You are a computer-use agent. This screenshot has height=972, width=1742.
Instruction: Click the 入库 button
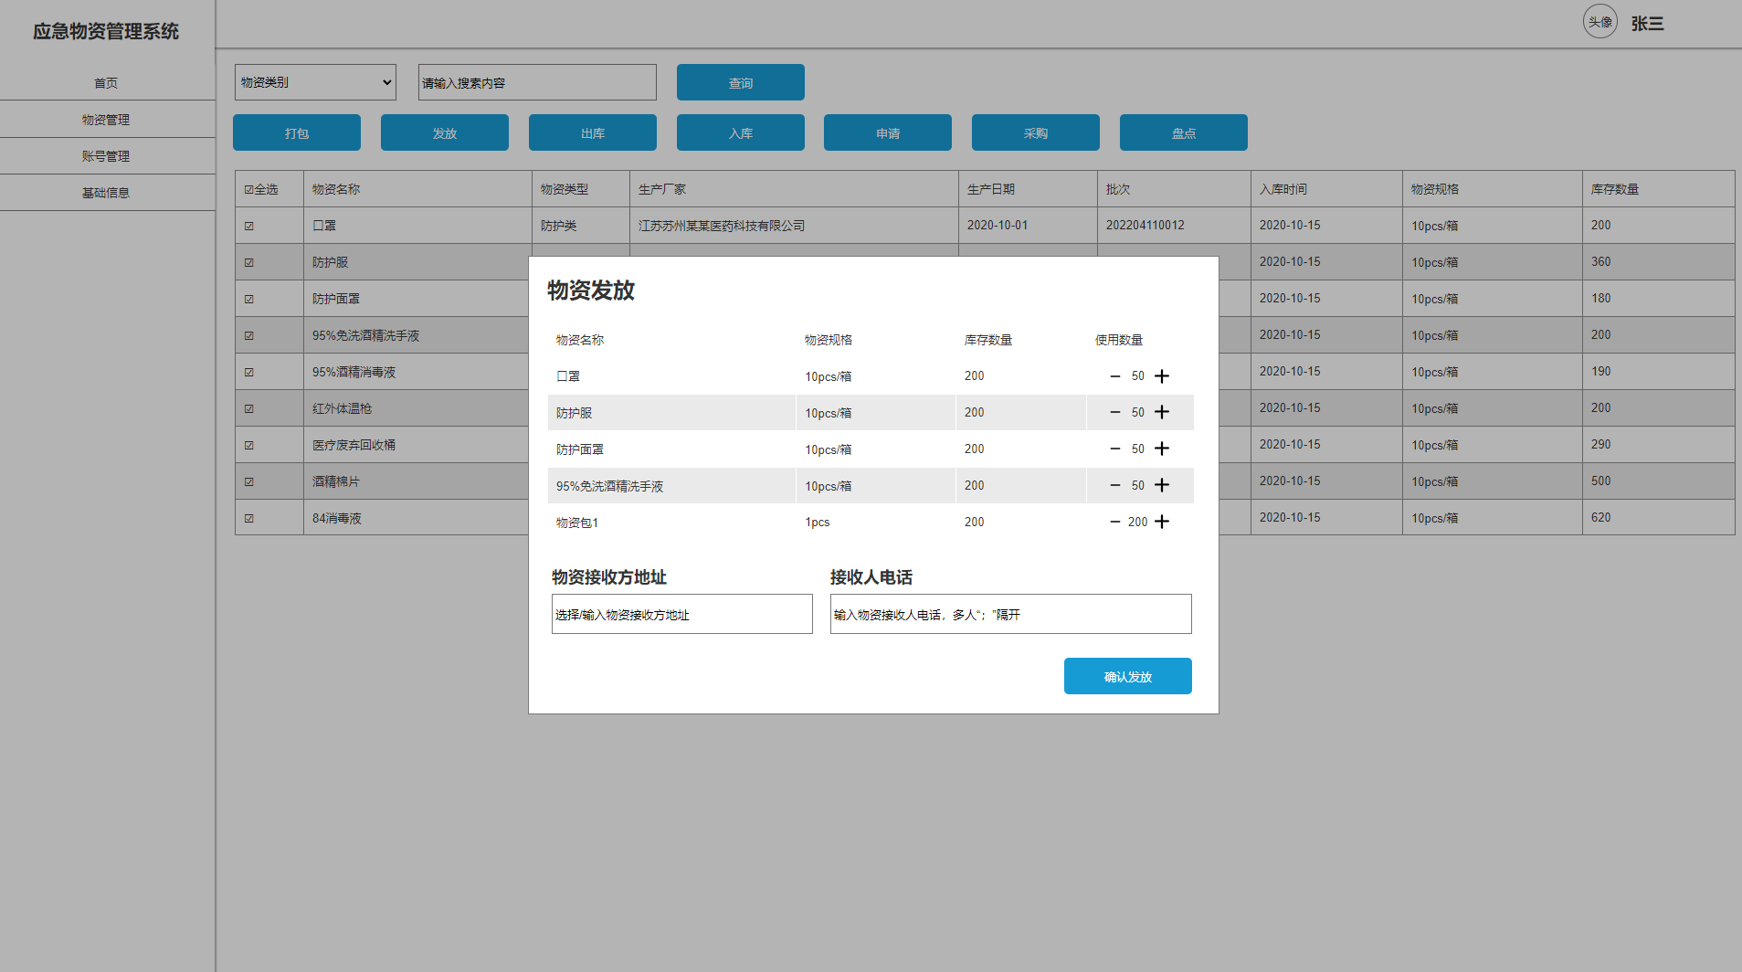(741, 132)
